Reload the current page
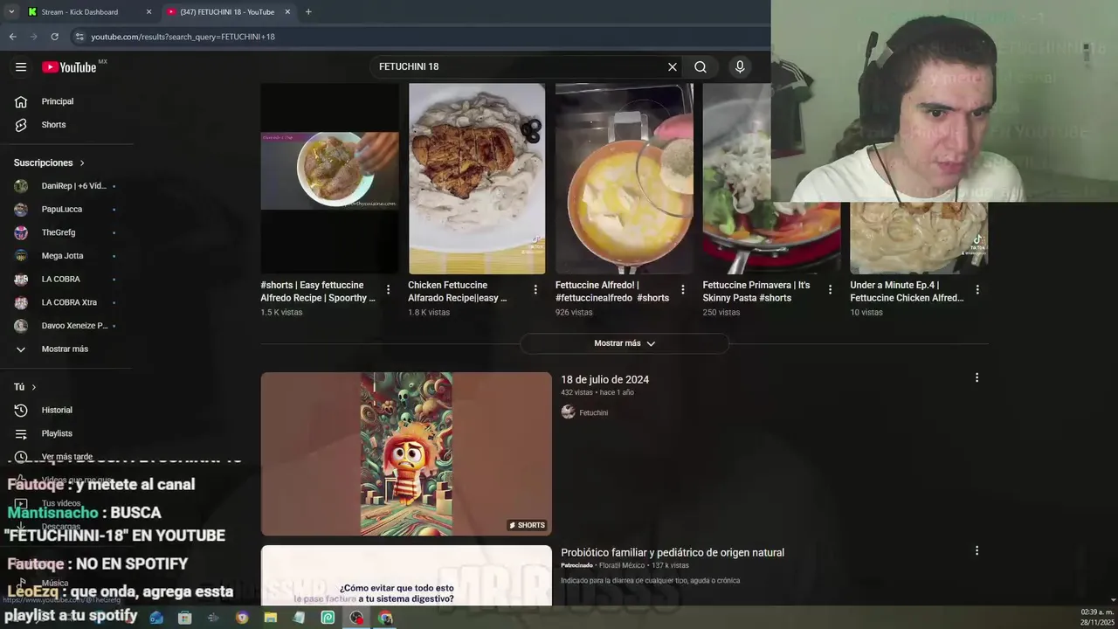The width and height of the screenshot is (1118, 629). 54,37
